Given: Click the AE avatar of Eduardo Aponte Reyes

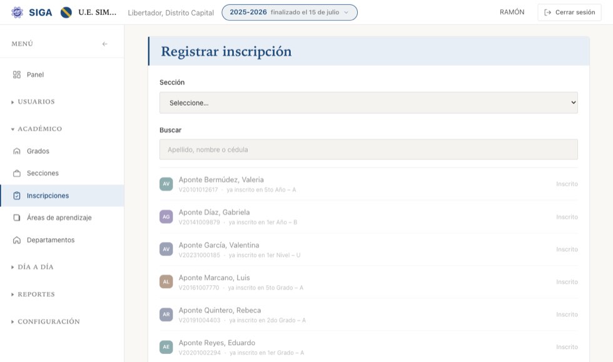Looking at the screenshot, I should pyautogui.click(x=166, y=347).
